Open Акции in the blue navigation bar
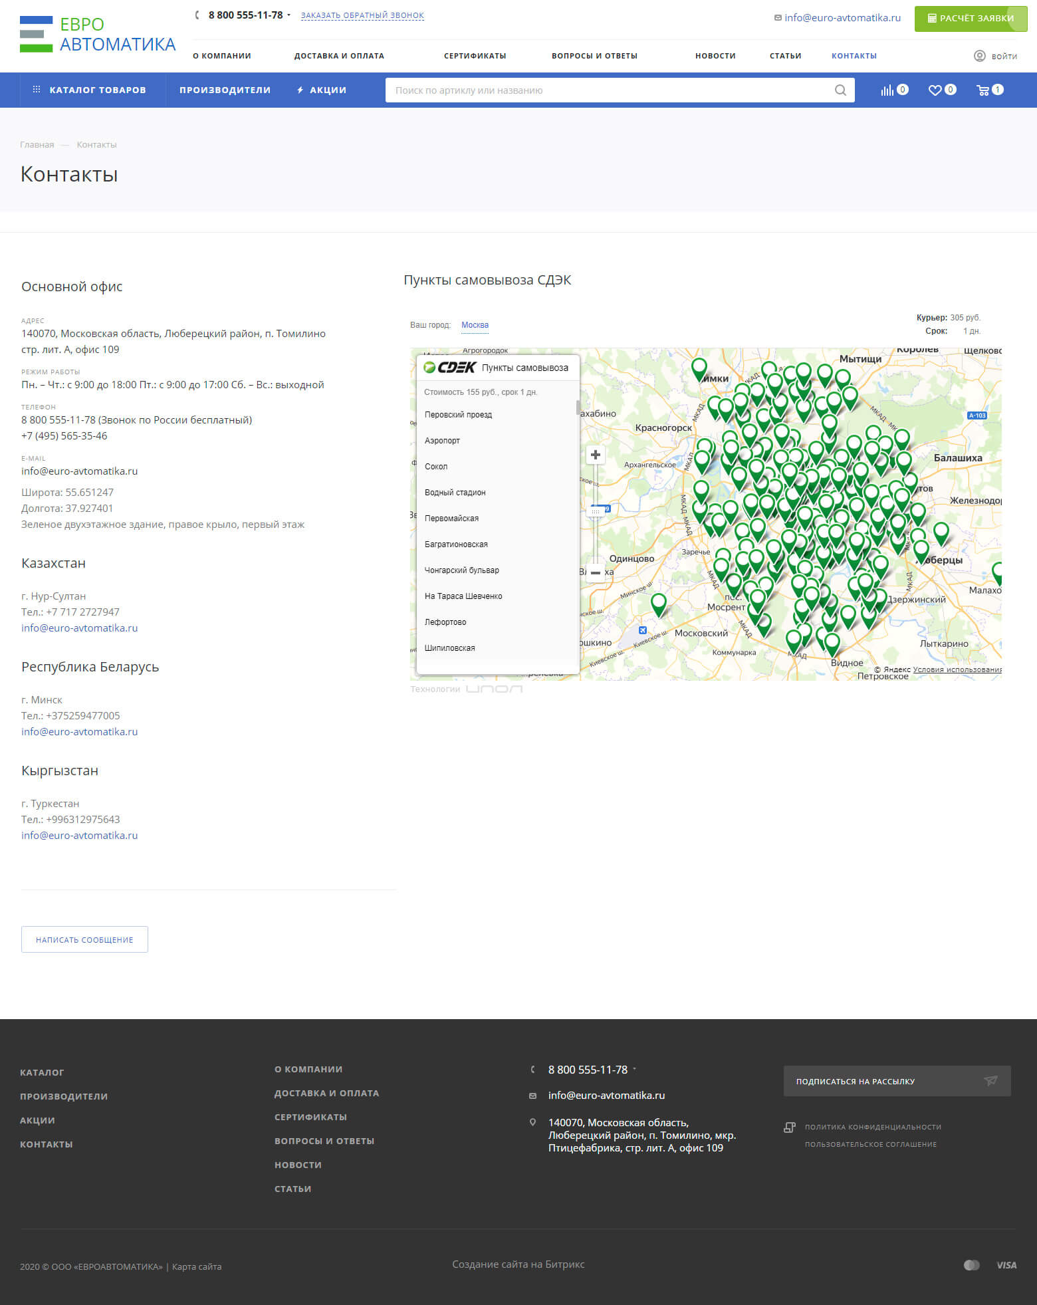 point(322,90)
